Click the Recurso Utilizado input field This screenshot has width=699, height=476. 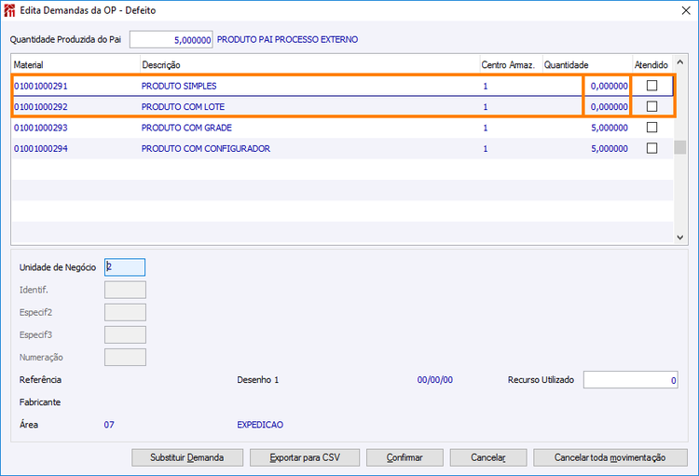coord(630,380)
